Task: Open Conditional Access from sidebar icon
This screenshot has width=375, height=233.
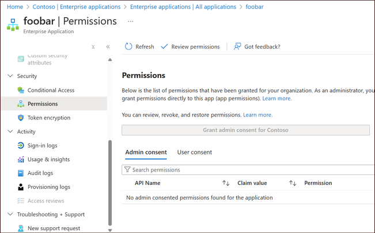Action: (21, 90)
